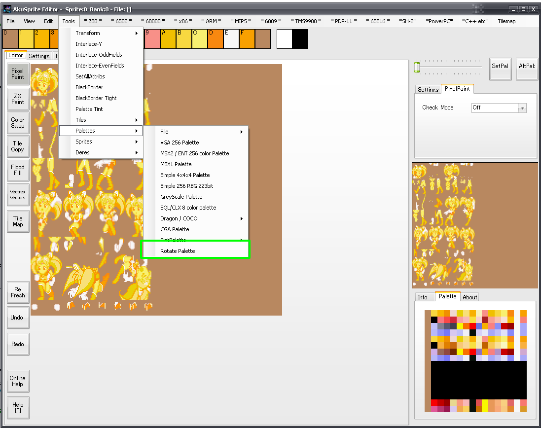
Task: Open the * MIPS * menu
Action: (241, 21)
